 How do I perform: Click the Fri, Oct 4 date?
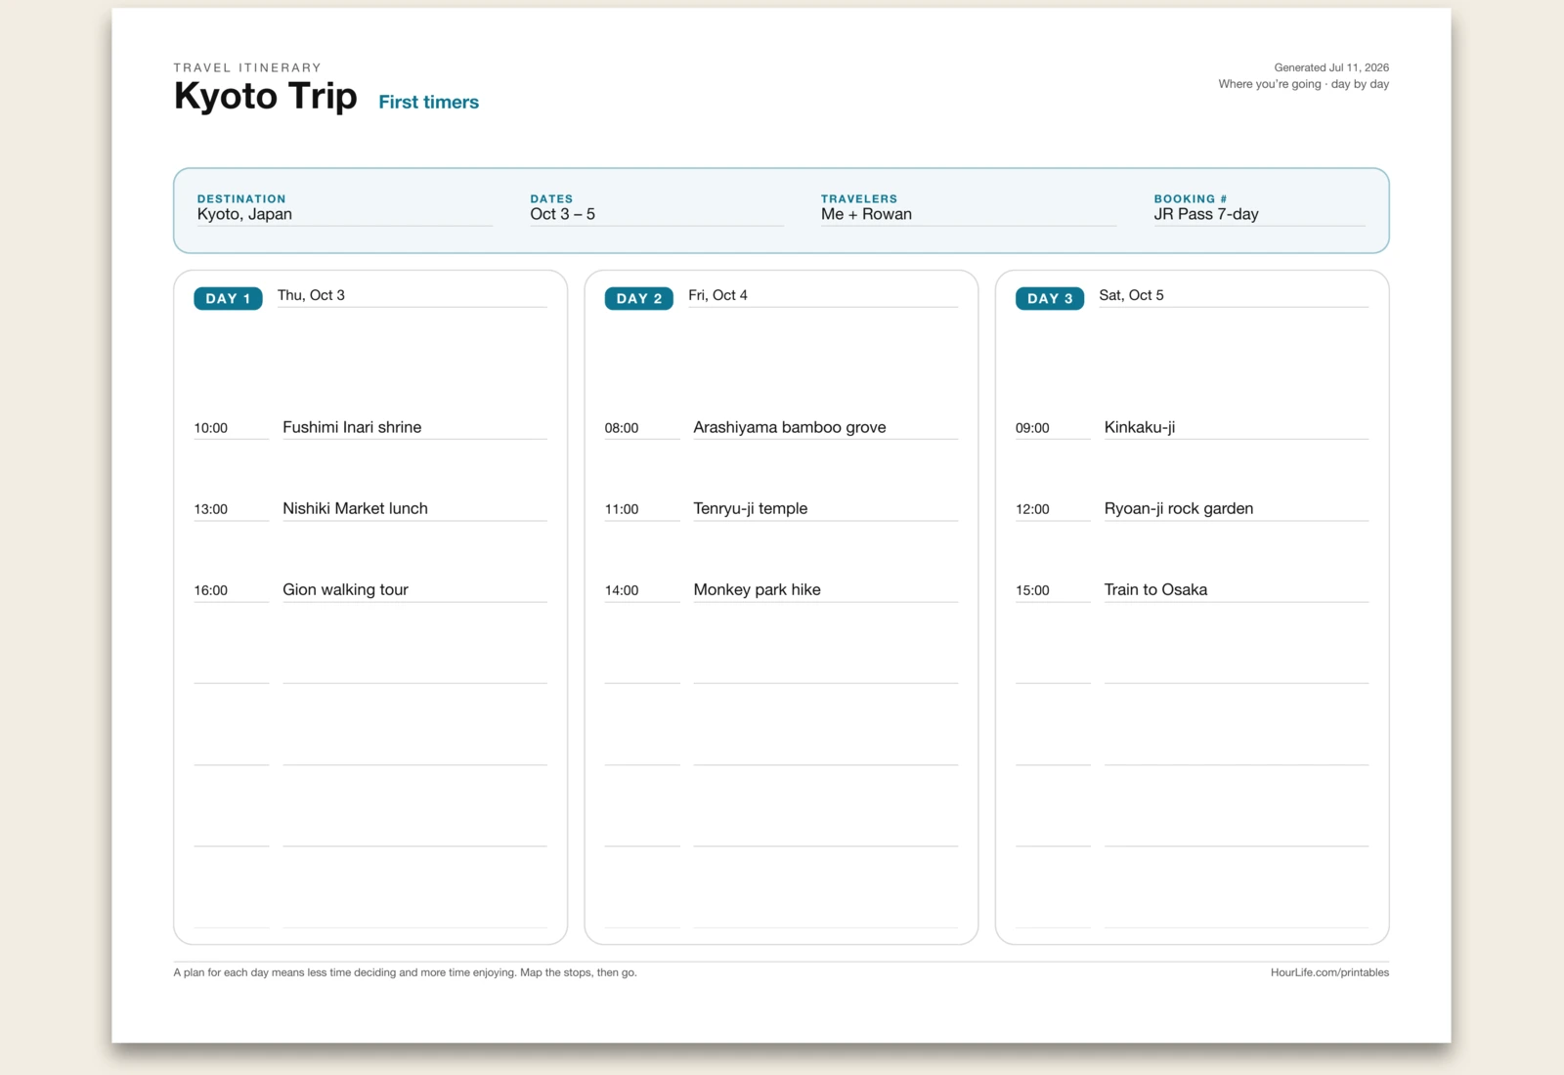(822, 295)
